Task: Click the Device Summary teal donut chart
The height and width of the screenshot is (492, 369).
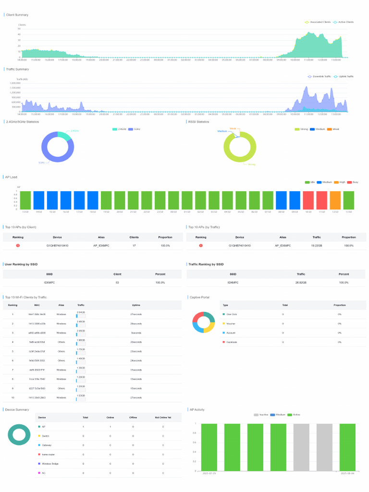Action: coord(19,434)
